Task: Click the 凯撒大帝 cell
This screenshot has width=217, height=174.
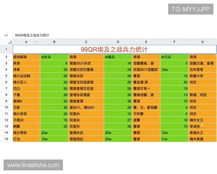Action: click(203, 76)
